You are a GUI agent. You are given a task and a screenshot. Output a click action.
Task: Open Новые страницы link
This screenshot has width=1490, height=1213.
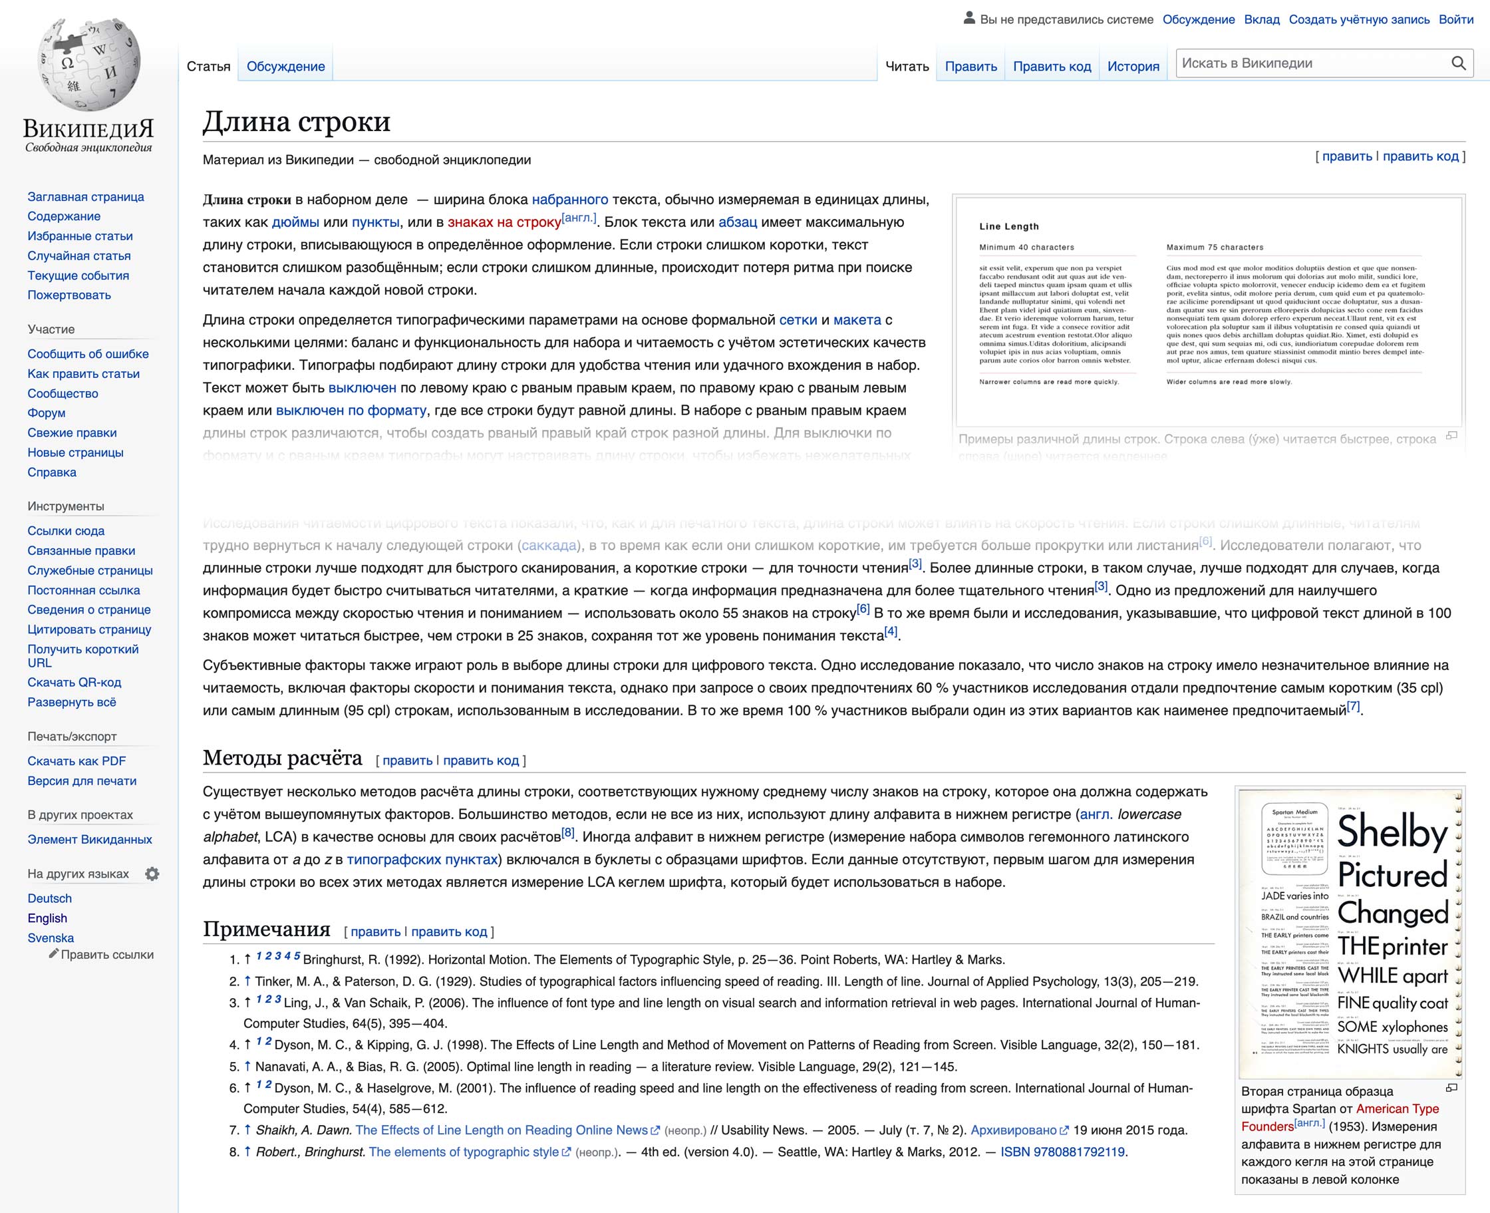tap(75, 452)
